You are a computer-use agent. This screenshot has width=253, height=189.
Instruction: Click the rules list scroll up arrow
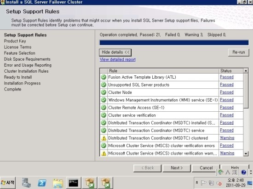[x=246, y=71]
